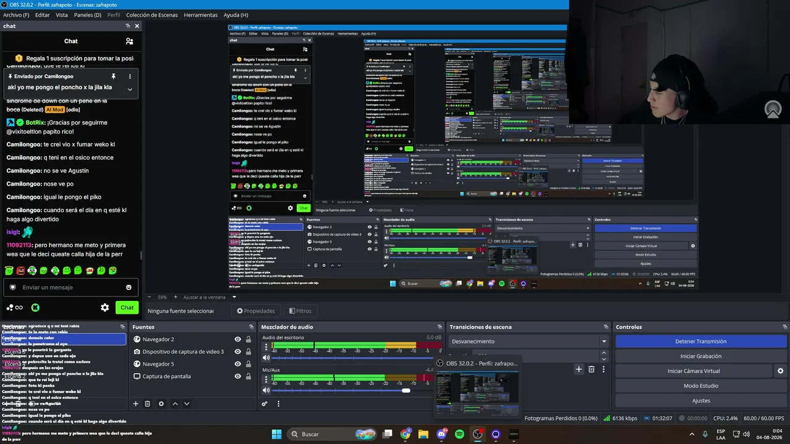Open virtual camera settings gear
790x444 pixels.
pyautogui.click(x=780, y=371)
